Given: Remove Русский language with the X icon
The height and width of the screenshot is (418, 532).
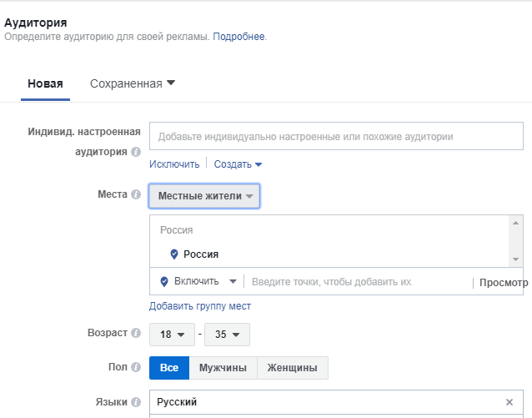Looking at the screenshot, I should tap(509, 402).
